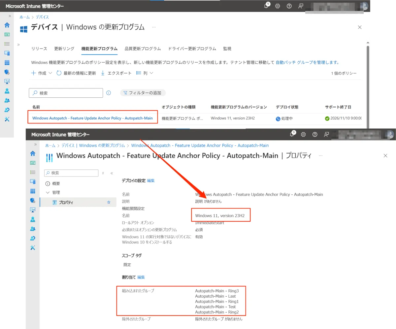Open ellipsis menu beside プロパティ title
This screenshot has height=329, width=396.
(320, 155)
